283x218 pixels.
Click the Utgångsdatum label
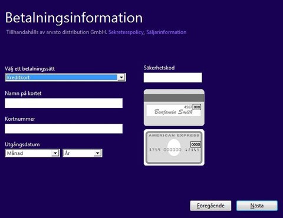pos(22,144)
